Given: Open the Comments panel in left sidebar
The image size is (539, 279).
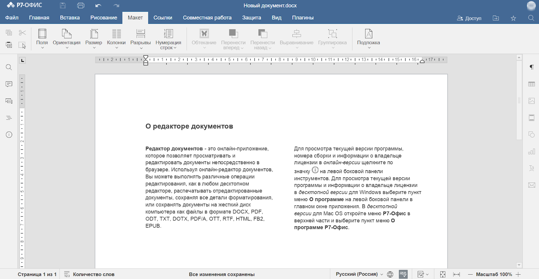Looking at the screenshot, I should (x=9, y=84).
